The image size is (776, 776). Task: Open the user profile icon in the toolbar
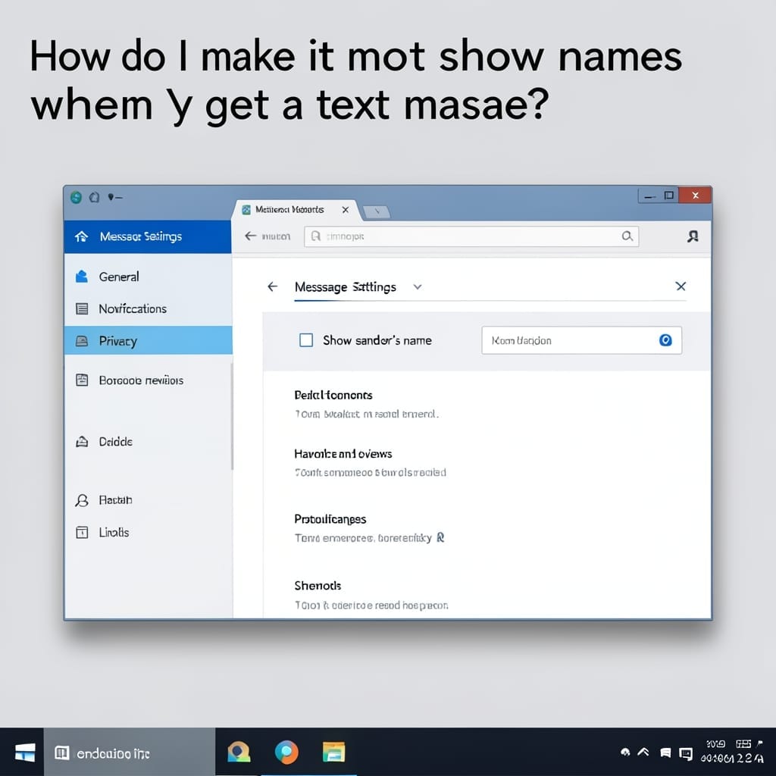[693, 236]
